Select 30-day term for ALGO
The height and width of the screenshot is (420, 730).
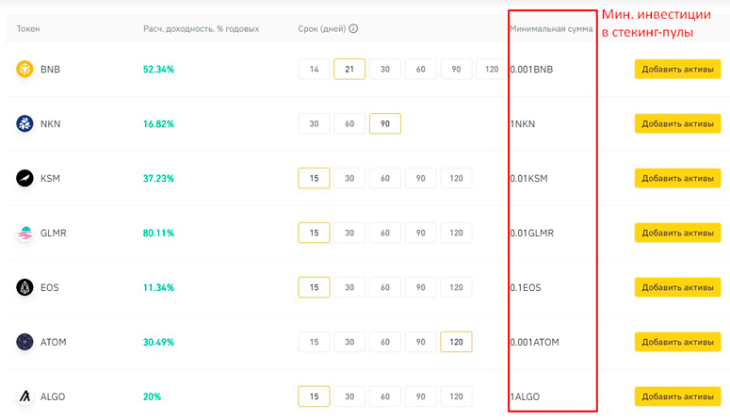click(349, 396)
